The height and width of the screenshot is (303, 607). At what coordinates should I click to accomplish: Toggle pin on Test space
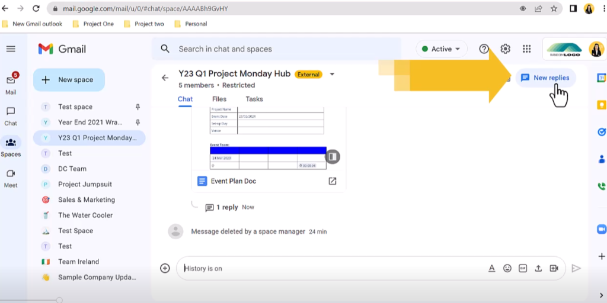point(138,107)
